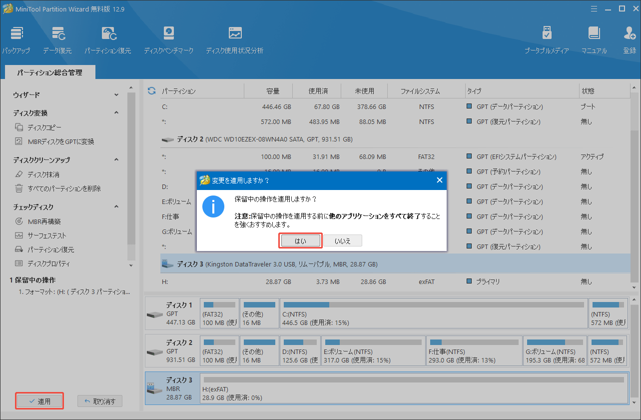Viewport: 641px width, 420px height.
Task: Select パーティション復元 in the sidebar list
Action: (x=44, y=249)
